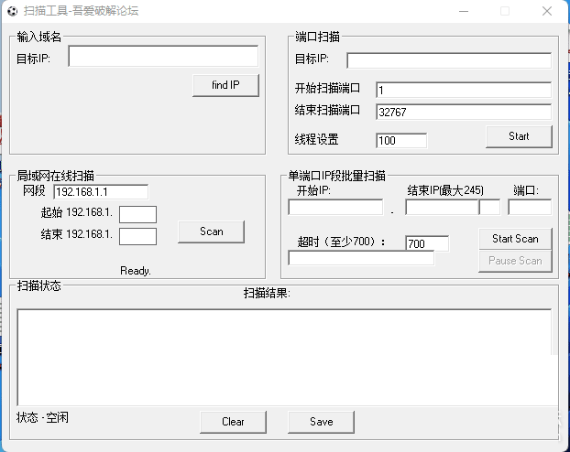Close the scan tool window

[547, 11]
